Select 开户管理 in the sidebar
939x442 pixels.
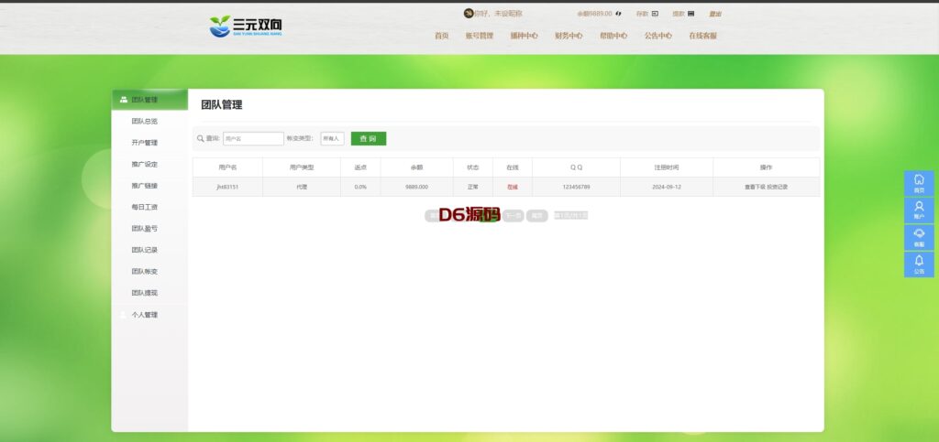144,143
